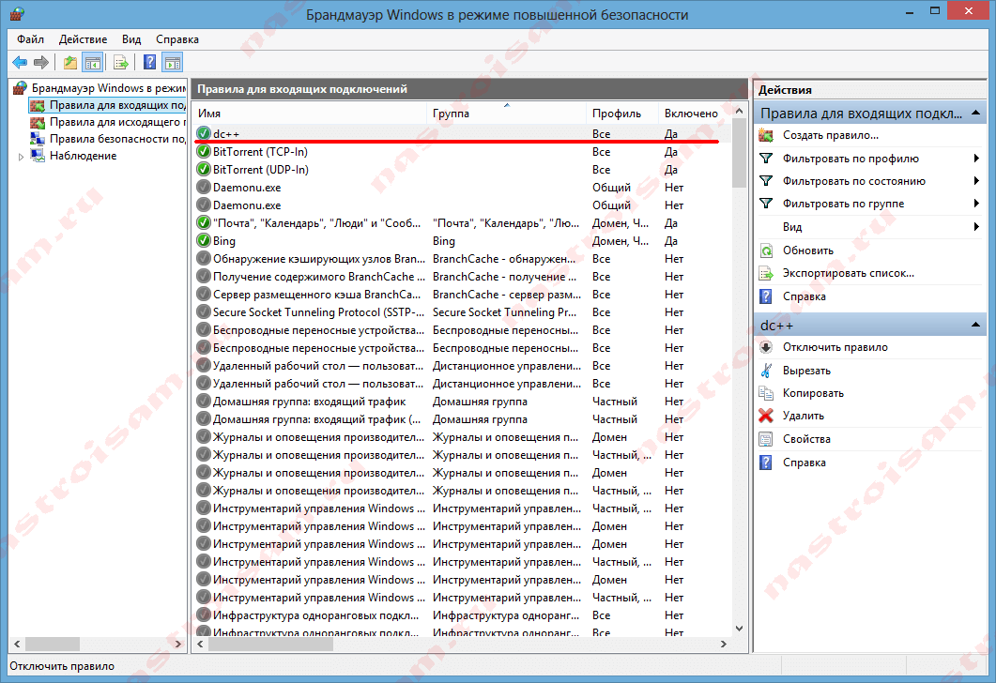Click the red X Удалить icon
The image size is (996, 683).
[x=766, y=416]
